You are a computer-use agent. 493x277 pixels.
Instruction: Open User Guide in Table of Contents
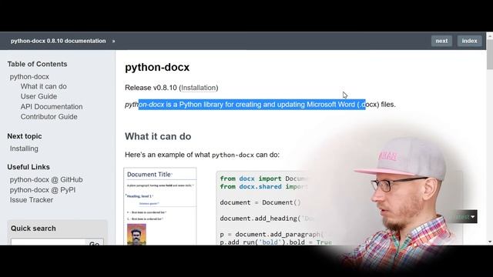click(39, 96)
